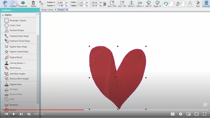
Task: Delete the selected object with Delete icon
Action: coord(33,4)
